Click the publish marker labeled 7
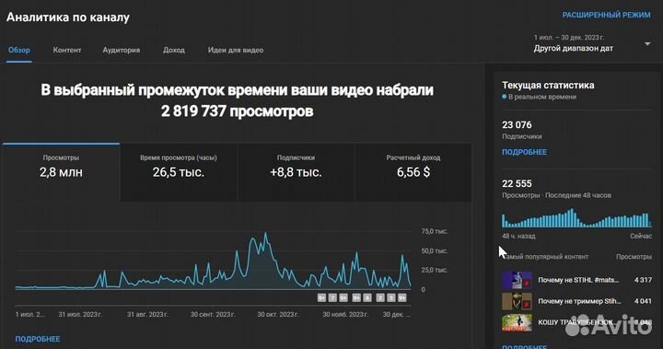The height and width of the screenshot is (349, 663). coord(332,297)
